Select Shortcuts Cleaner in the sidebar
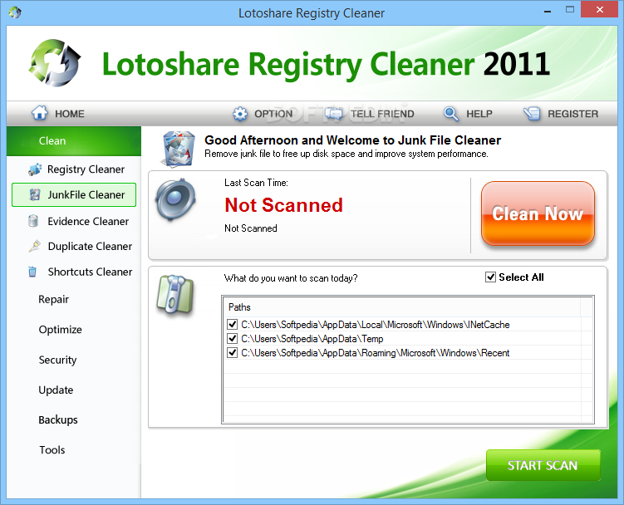624x505 pixels. (x=90, y=272)
